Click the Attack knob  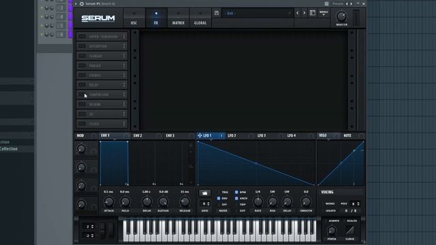[109, 201]
